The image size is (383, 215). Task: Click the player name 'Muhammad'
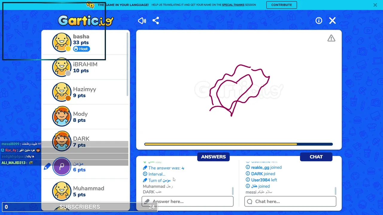click(x=89, y=188)
